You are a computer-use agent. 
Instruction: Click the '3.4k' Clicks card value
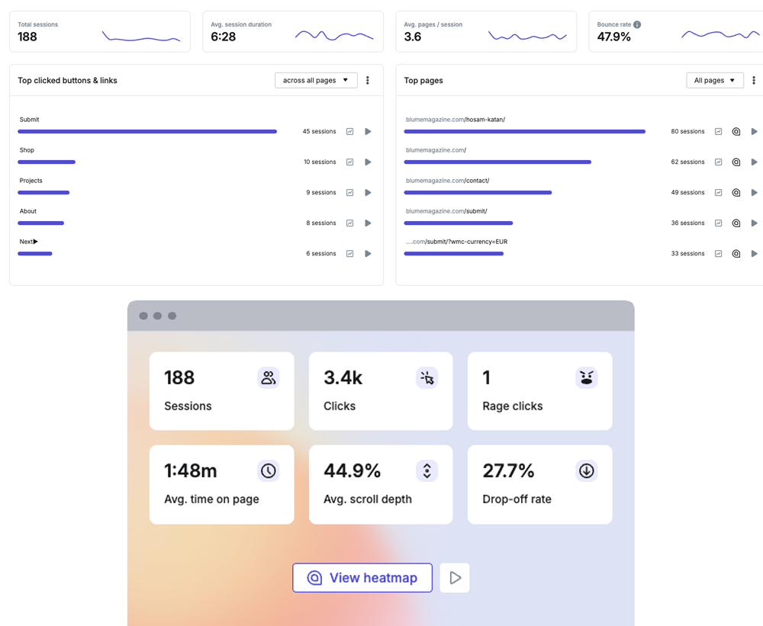point(343,377)
